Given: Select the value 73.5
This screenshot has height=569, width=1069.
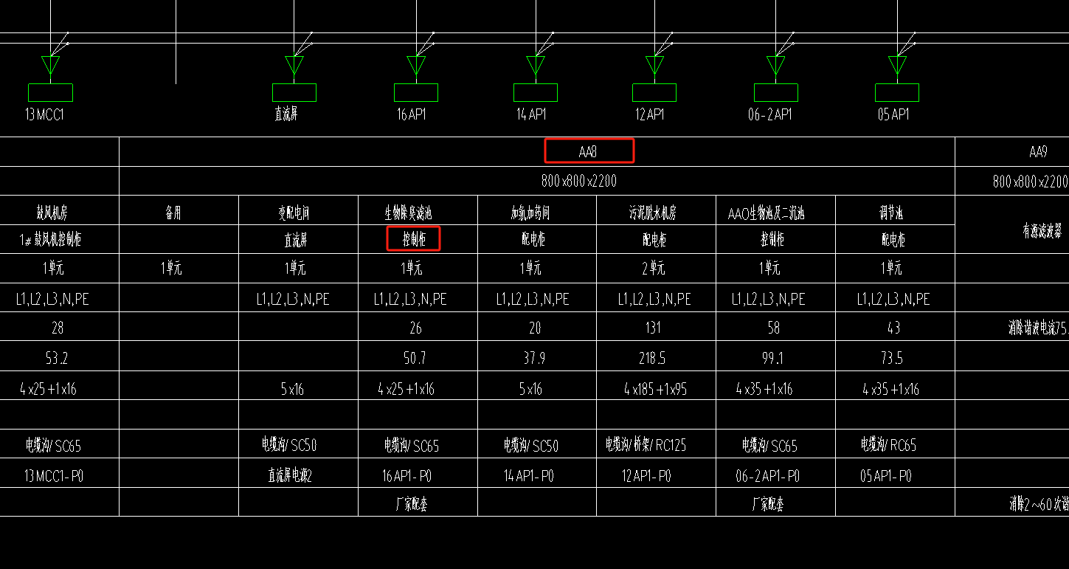Looking at the screenshot, I should 893,359.
